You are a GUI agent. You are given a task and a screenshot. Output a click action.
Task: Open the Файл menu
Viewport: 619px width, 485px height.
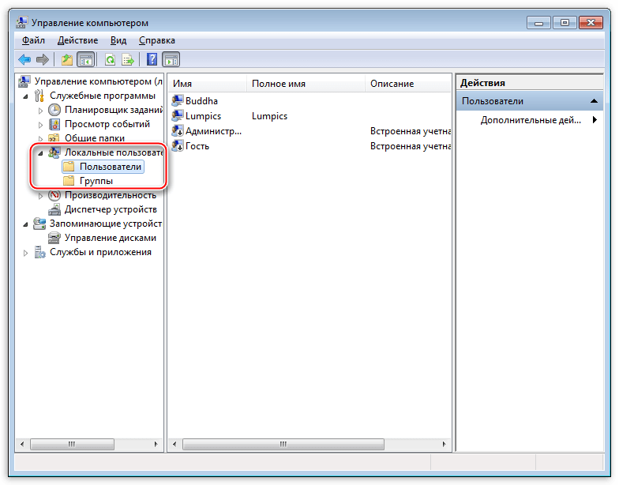33,40
